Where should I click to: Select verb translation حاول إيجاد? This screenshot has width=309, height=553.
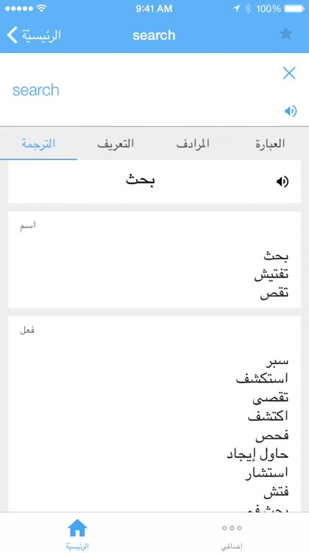pyautogui.click(x=257, y=454)
